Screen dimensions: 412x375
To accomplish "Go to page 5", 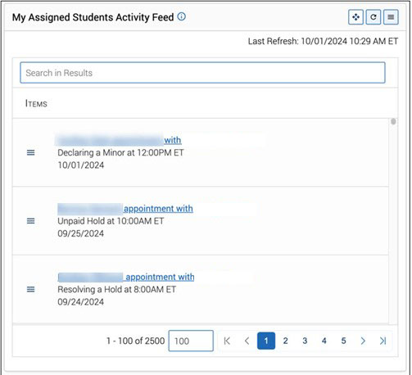I will click(344, 341).
